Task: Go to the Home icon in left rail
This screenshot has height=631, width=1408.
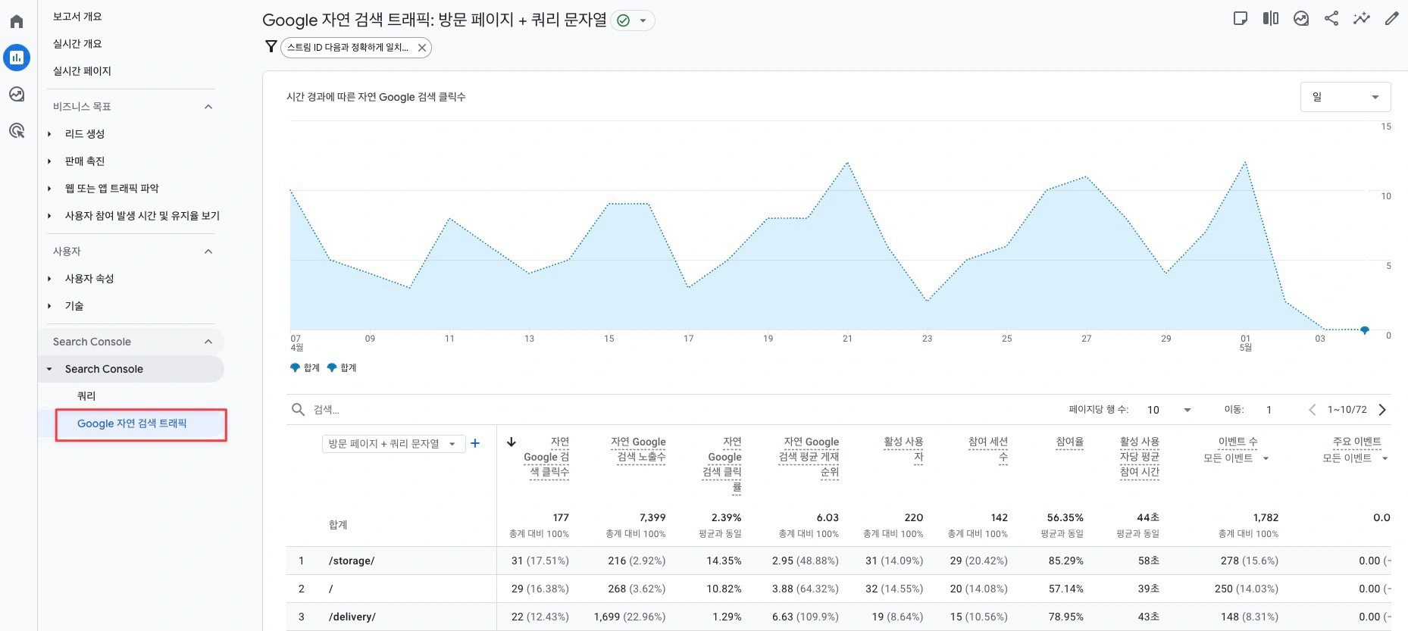Action: point(17,21)
